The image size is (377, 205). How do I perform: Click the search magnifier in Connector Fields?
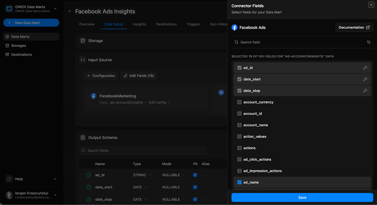[x=237, y=42]
